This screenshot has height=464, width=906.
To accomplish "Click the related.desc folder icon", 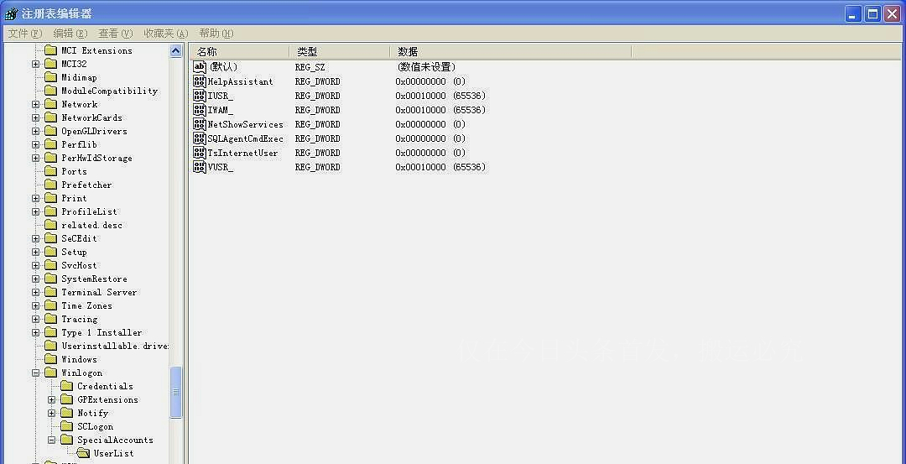I will click(51, 226).
